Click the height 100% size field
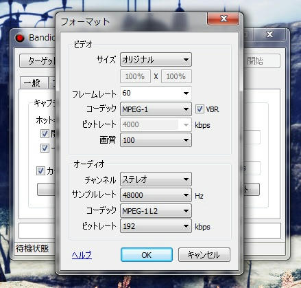The height and width of the screenshot is (288, 301). (x=176, y=76)
